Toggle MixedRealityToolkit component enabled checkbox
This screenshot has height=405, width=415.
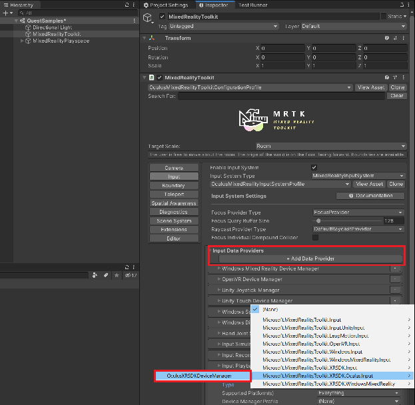(x=159, y=77)
